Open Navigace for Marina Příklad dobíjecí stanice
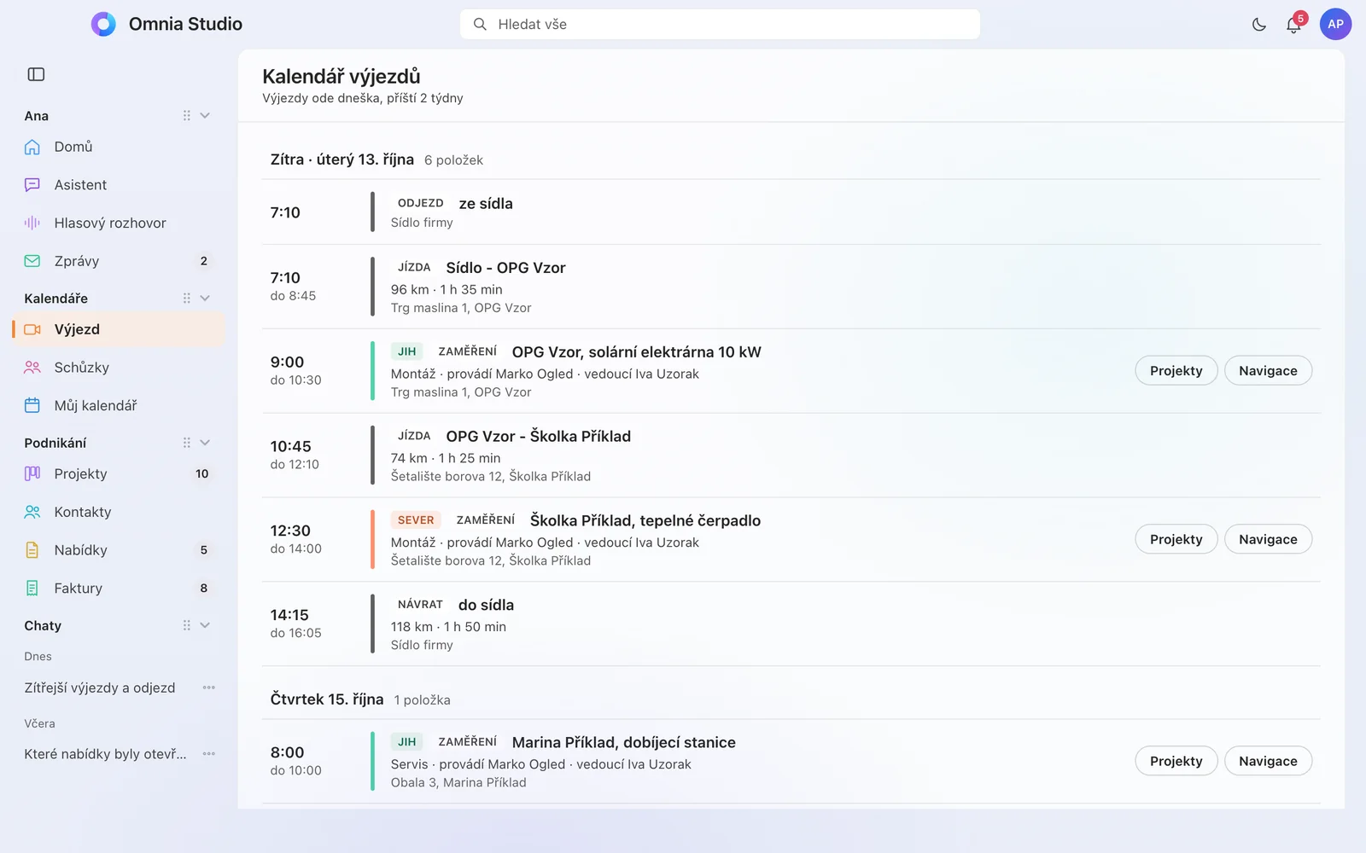The height and width of the screenshot is (853, 1366). [1268, 761]
